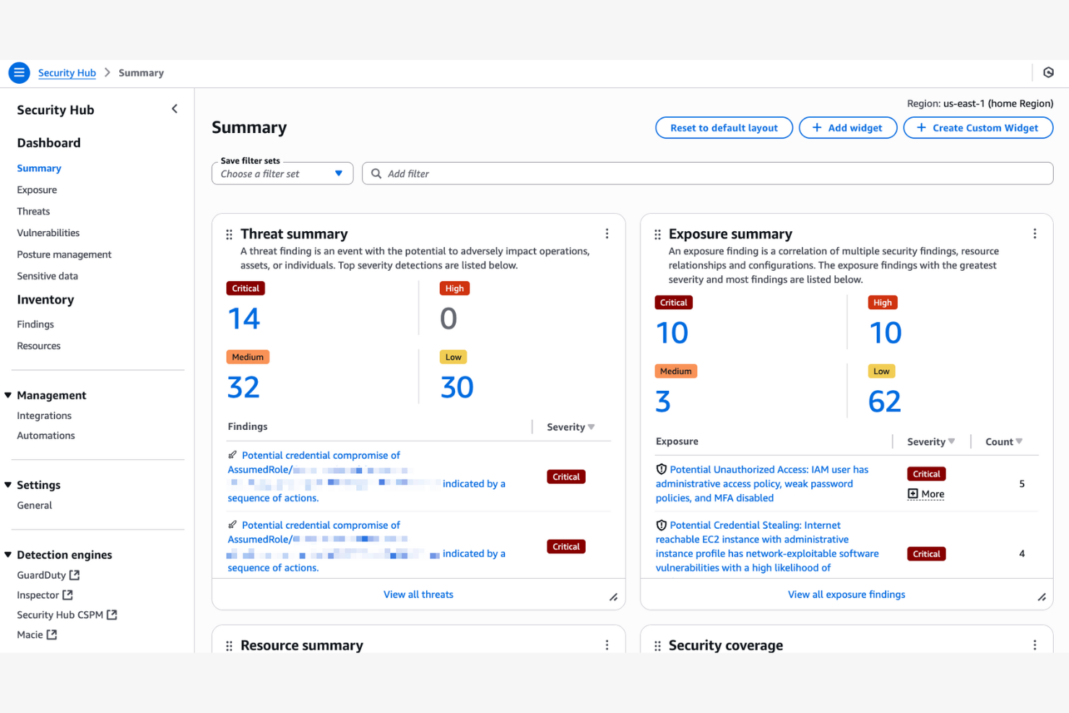Screen dimensions: 1069x713
Task: Open Inspector via its external link icon
Action: point(69,595)
